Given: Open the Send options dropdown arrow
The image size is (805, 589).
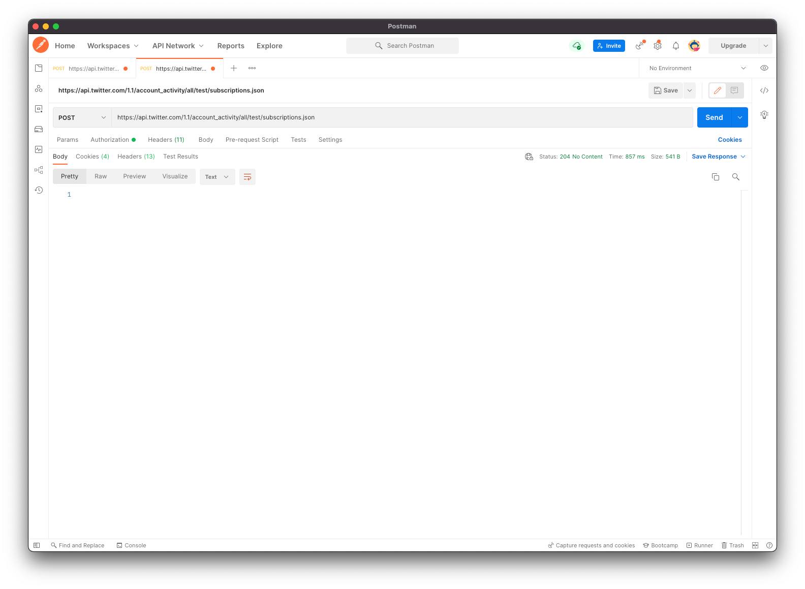Looking at the screenshot, I should point(740,117).
